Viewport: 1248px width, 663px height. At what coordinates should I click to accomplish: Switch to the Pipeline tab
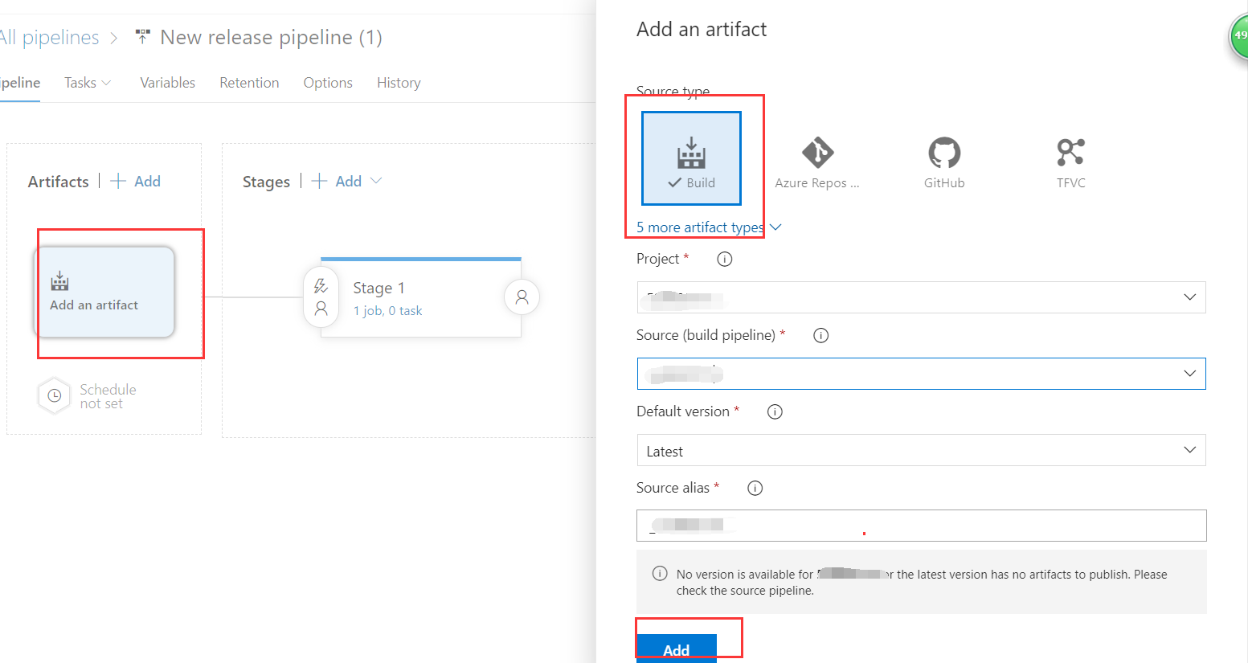tap(20, 83)
